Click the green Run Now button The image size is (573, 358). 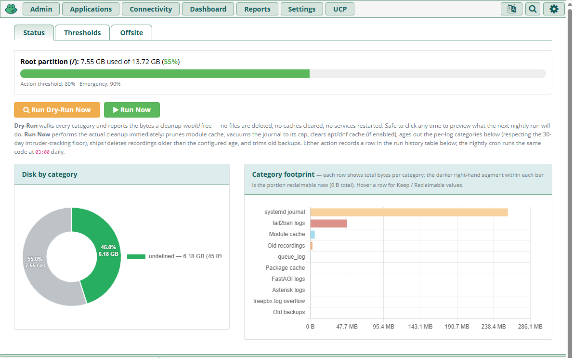point(132,110)
